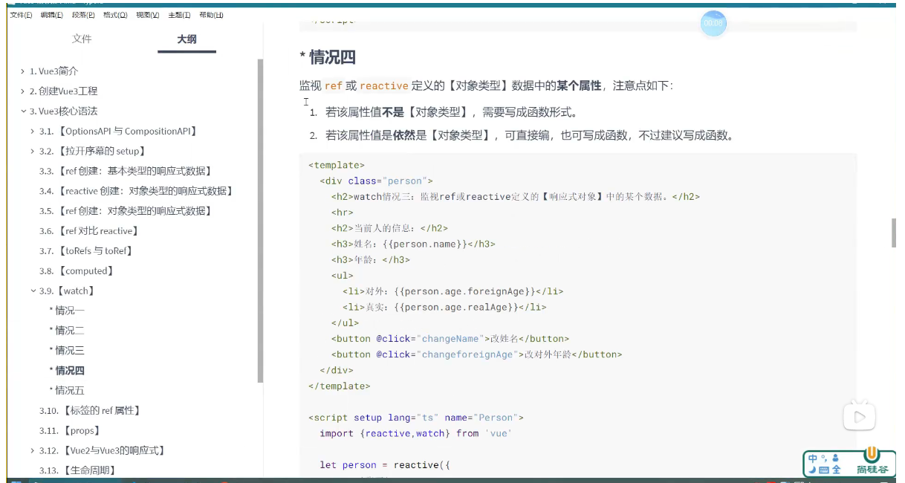
Task: Click the script setup lang="ts" line
Action: click(x=416, y=418)
